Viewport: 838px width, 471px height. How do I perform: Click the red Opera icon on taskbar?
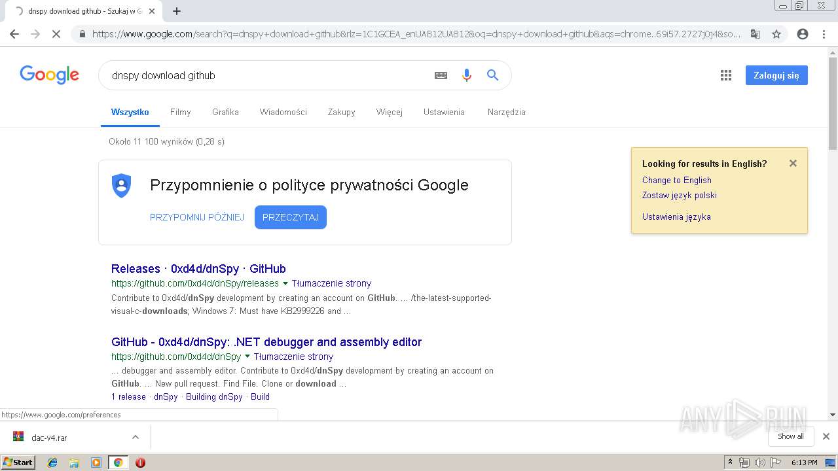[140, 462]
